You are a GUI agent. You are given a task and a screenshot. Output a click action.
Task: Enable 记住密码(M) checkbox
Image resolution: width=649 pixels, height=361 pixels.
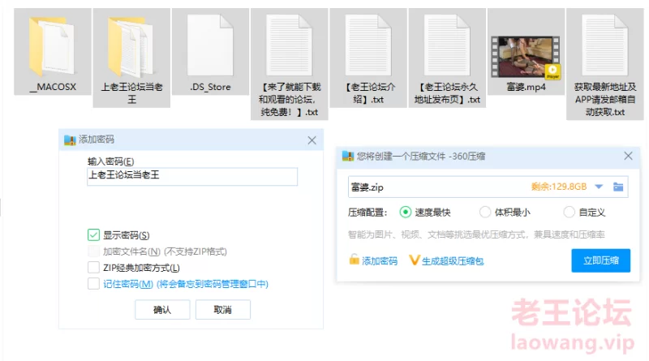tap(93, 284)
